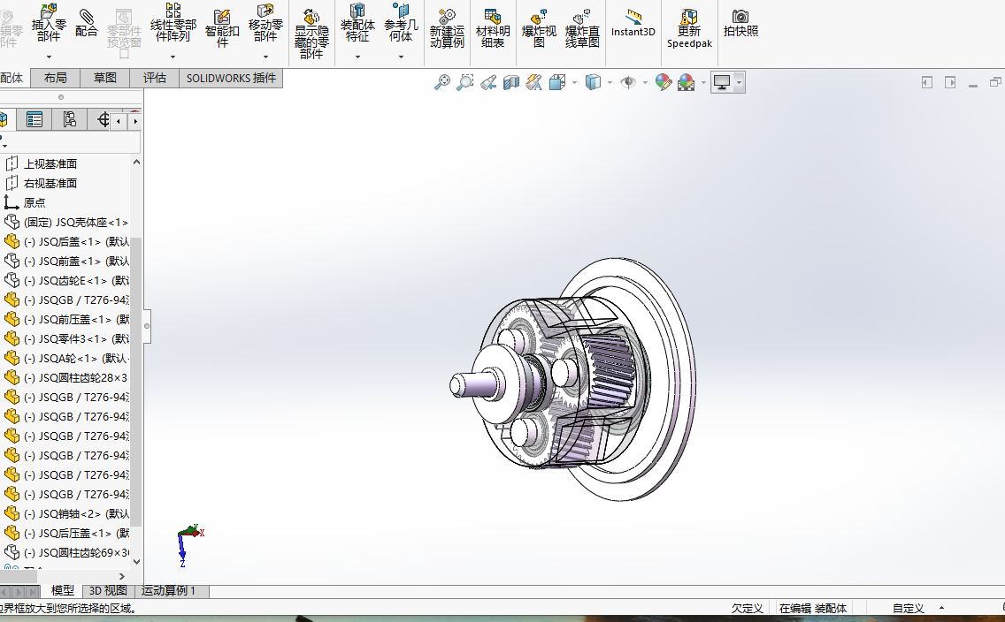
Task: Click Edit Appearance color ball icon
Action: (664, 82)
